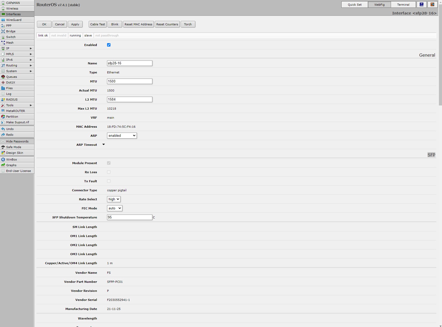Open the MetaROUTER icon
Screen dimensions: 442x327
click(x=3, y=111)
